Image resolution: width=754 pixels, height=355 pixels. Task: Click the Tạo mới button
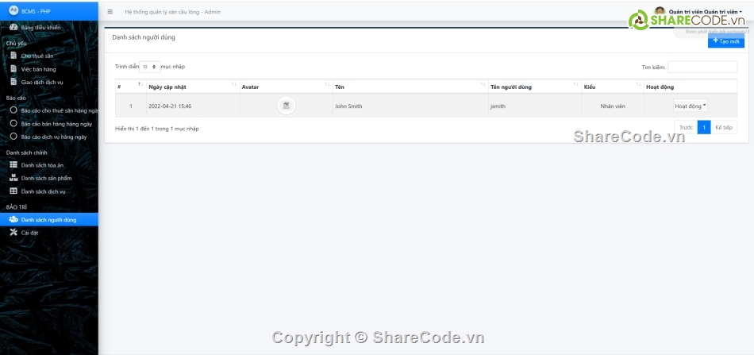[725, 41]
